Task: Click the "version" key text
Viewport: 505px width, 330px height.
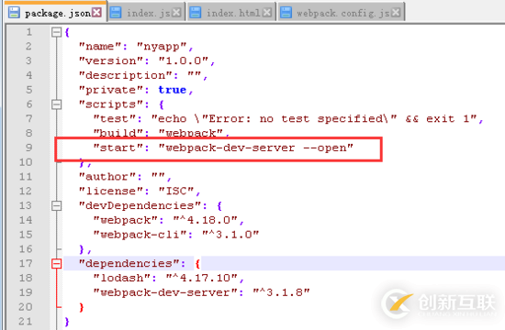Action: click(110, 60)
